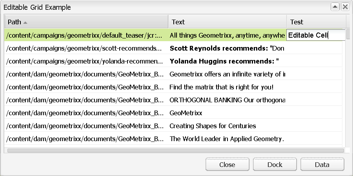Viewport: 353px width, 176px height.
Task: Click the "ORTHOGONAL BANKING" text cell
Action: (227, 100)
